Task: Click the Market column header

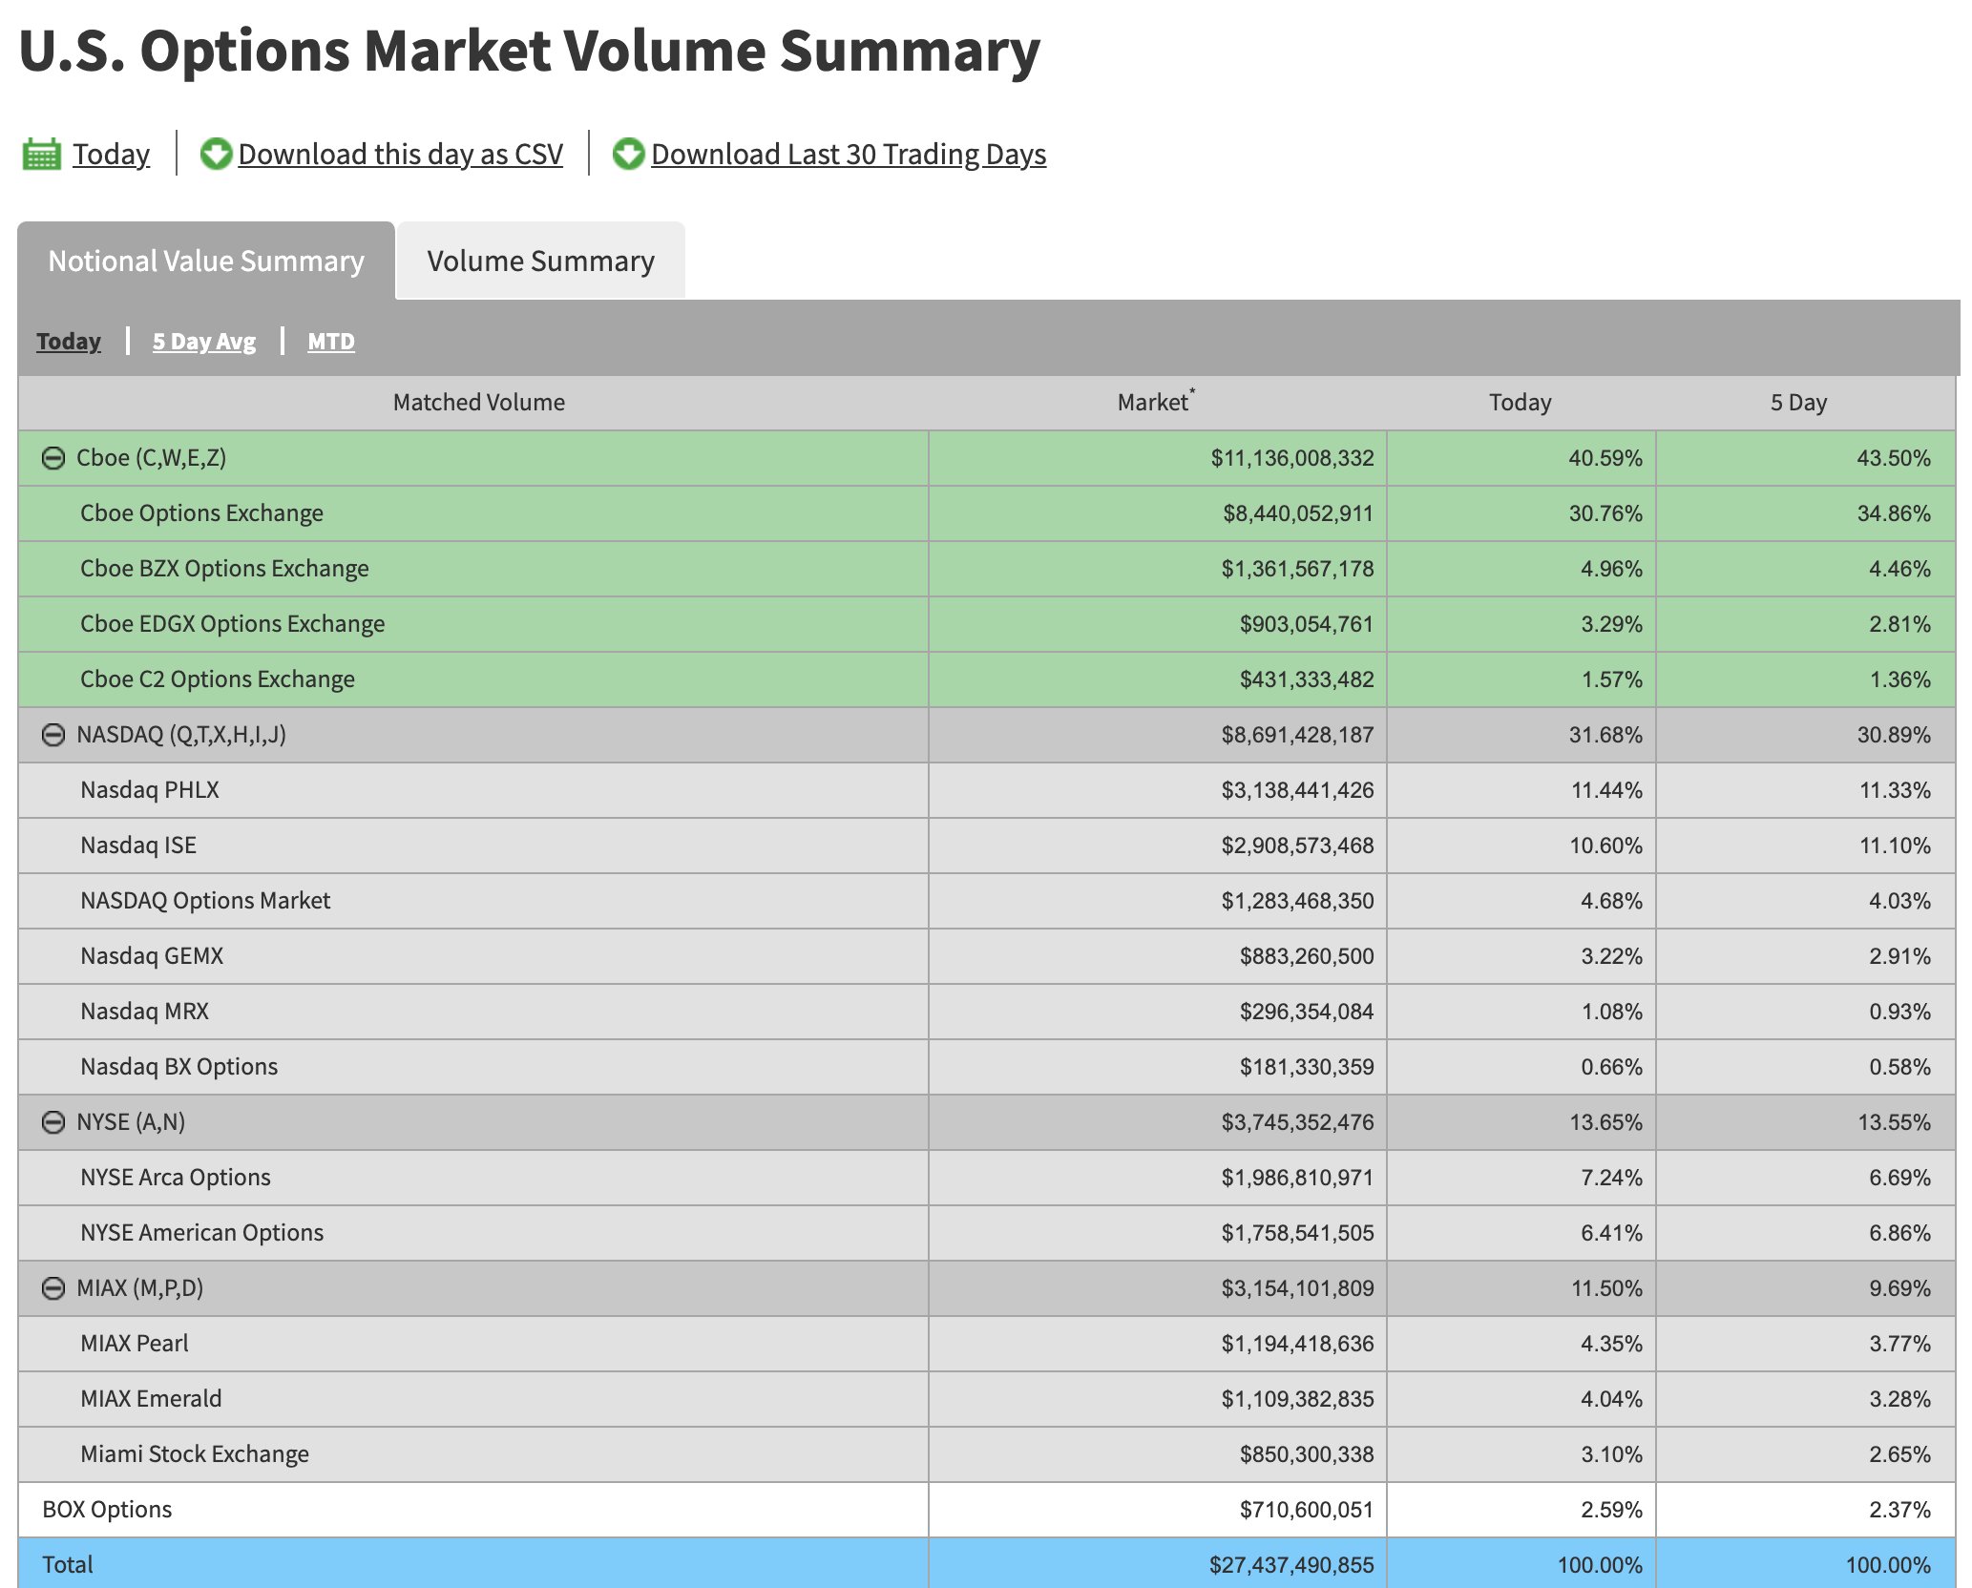Action: (x=1153, y=403)
